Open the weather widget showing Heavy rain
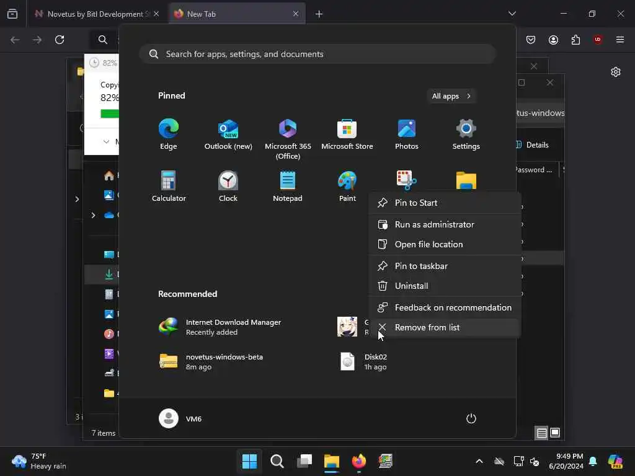Image resolution: width=635 pixels, height=476 pixels. tap(39, 461)
